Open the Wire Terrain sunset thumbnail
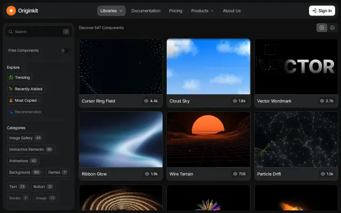Screen dimensions: 341x213 [x=208, y=140]
